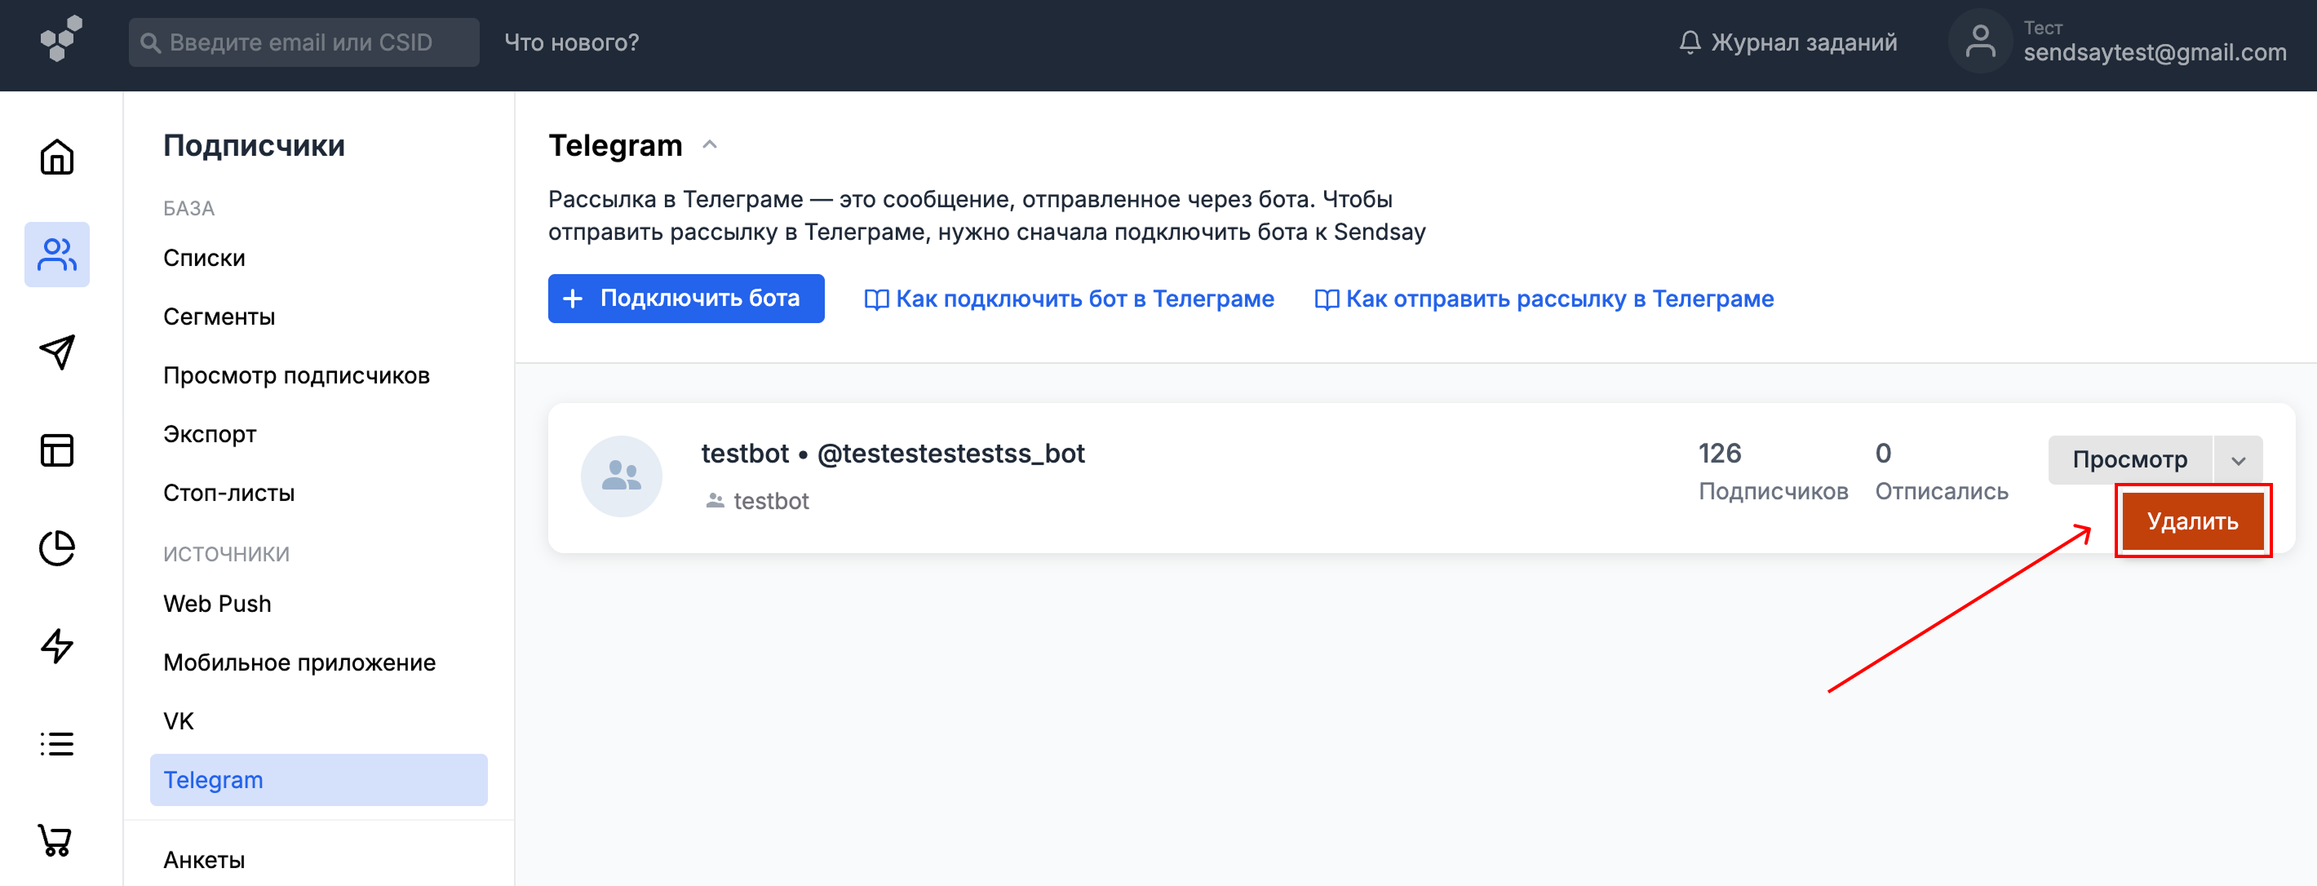2317x886 pixels.
Task: Open campaigns paper plane icon
Action: click(56, 352)
